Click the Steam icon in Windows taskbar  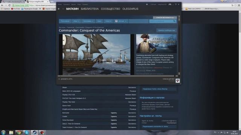point(34,132)
